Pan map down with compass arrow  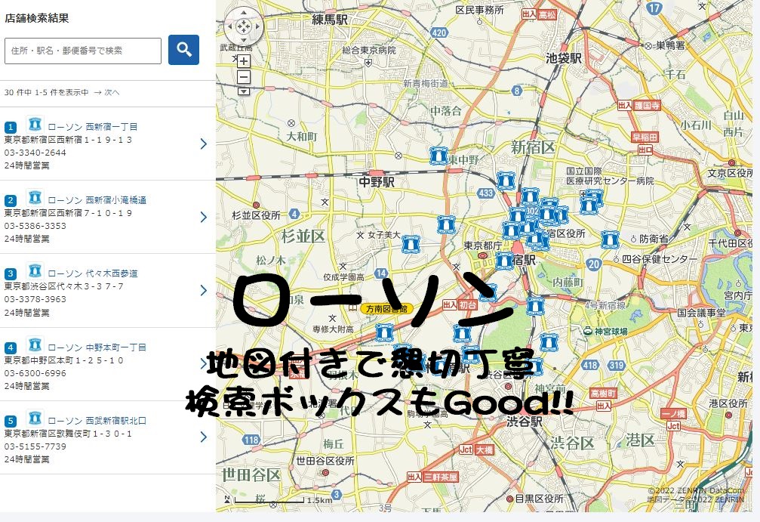(243, 40)
